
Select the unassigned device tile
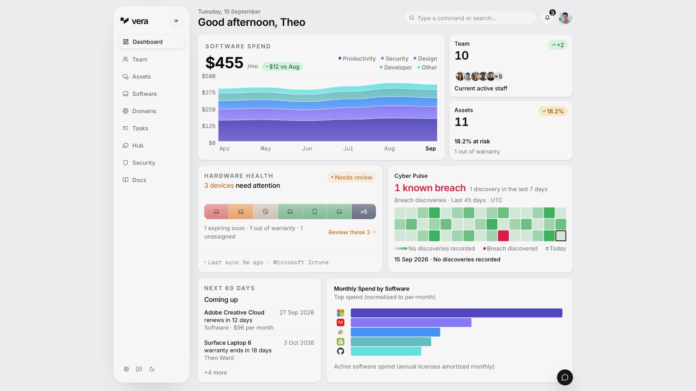(265, 212)
